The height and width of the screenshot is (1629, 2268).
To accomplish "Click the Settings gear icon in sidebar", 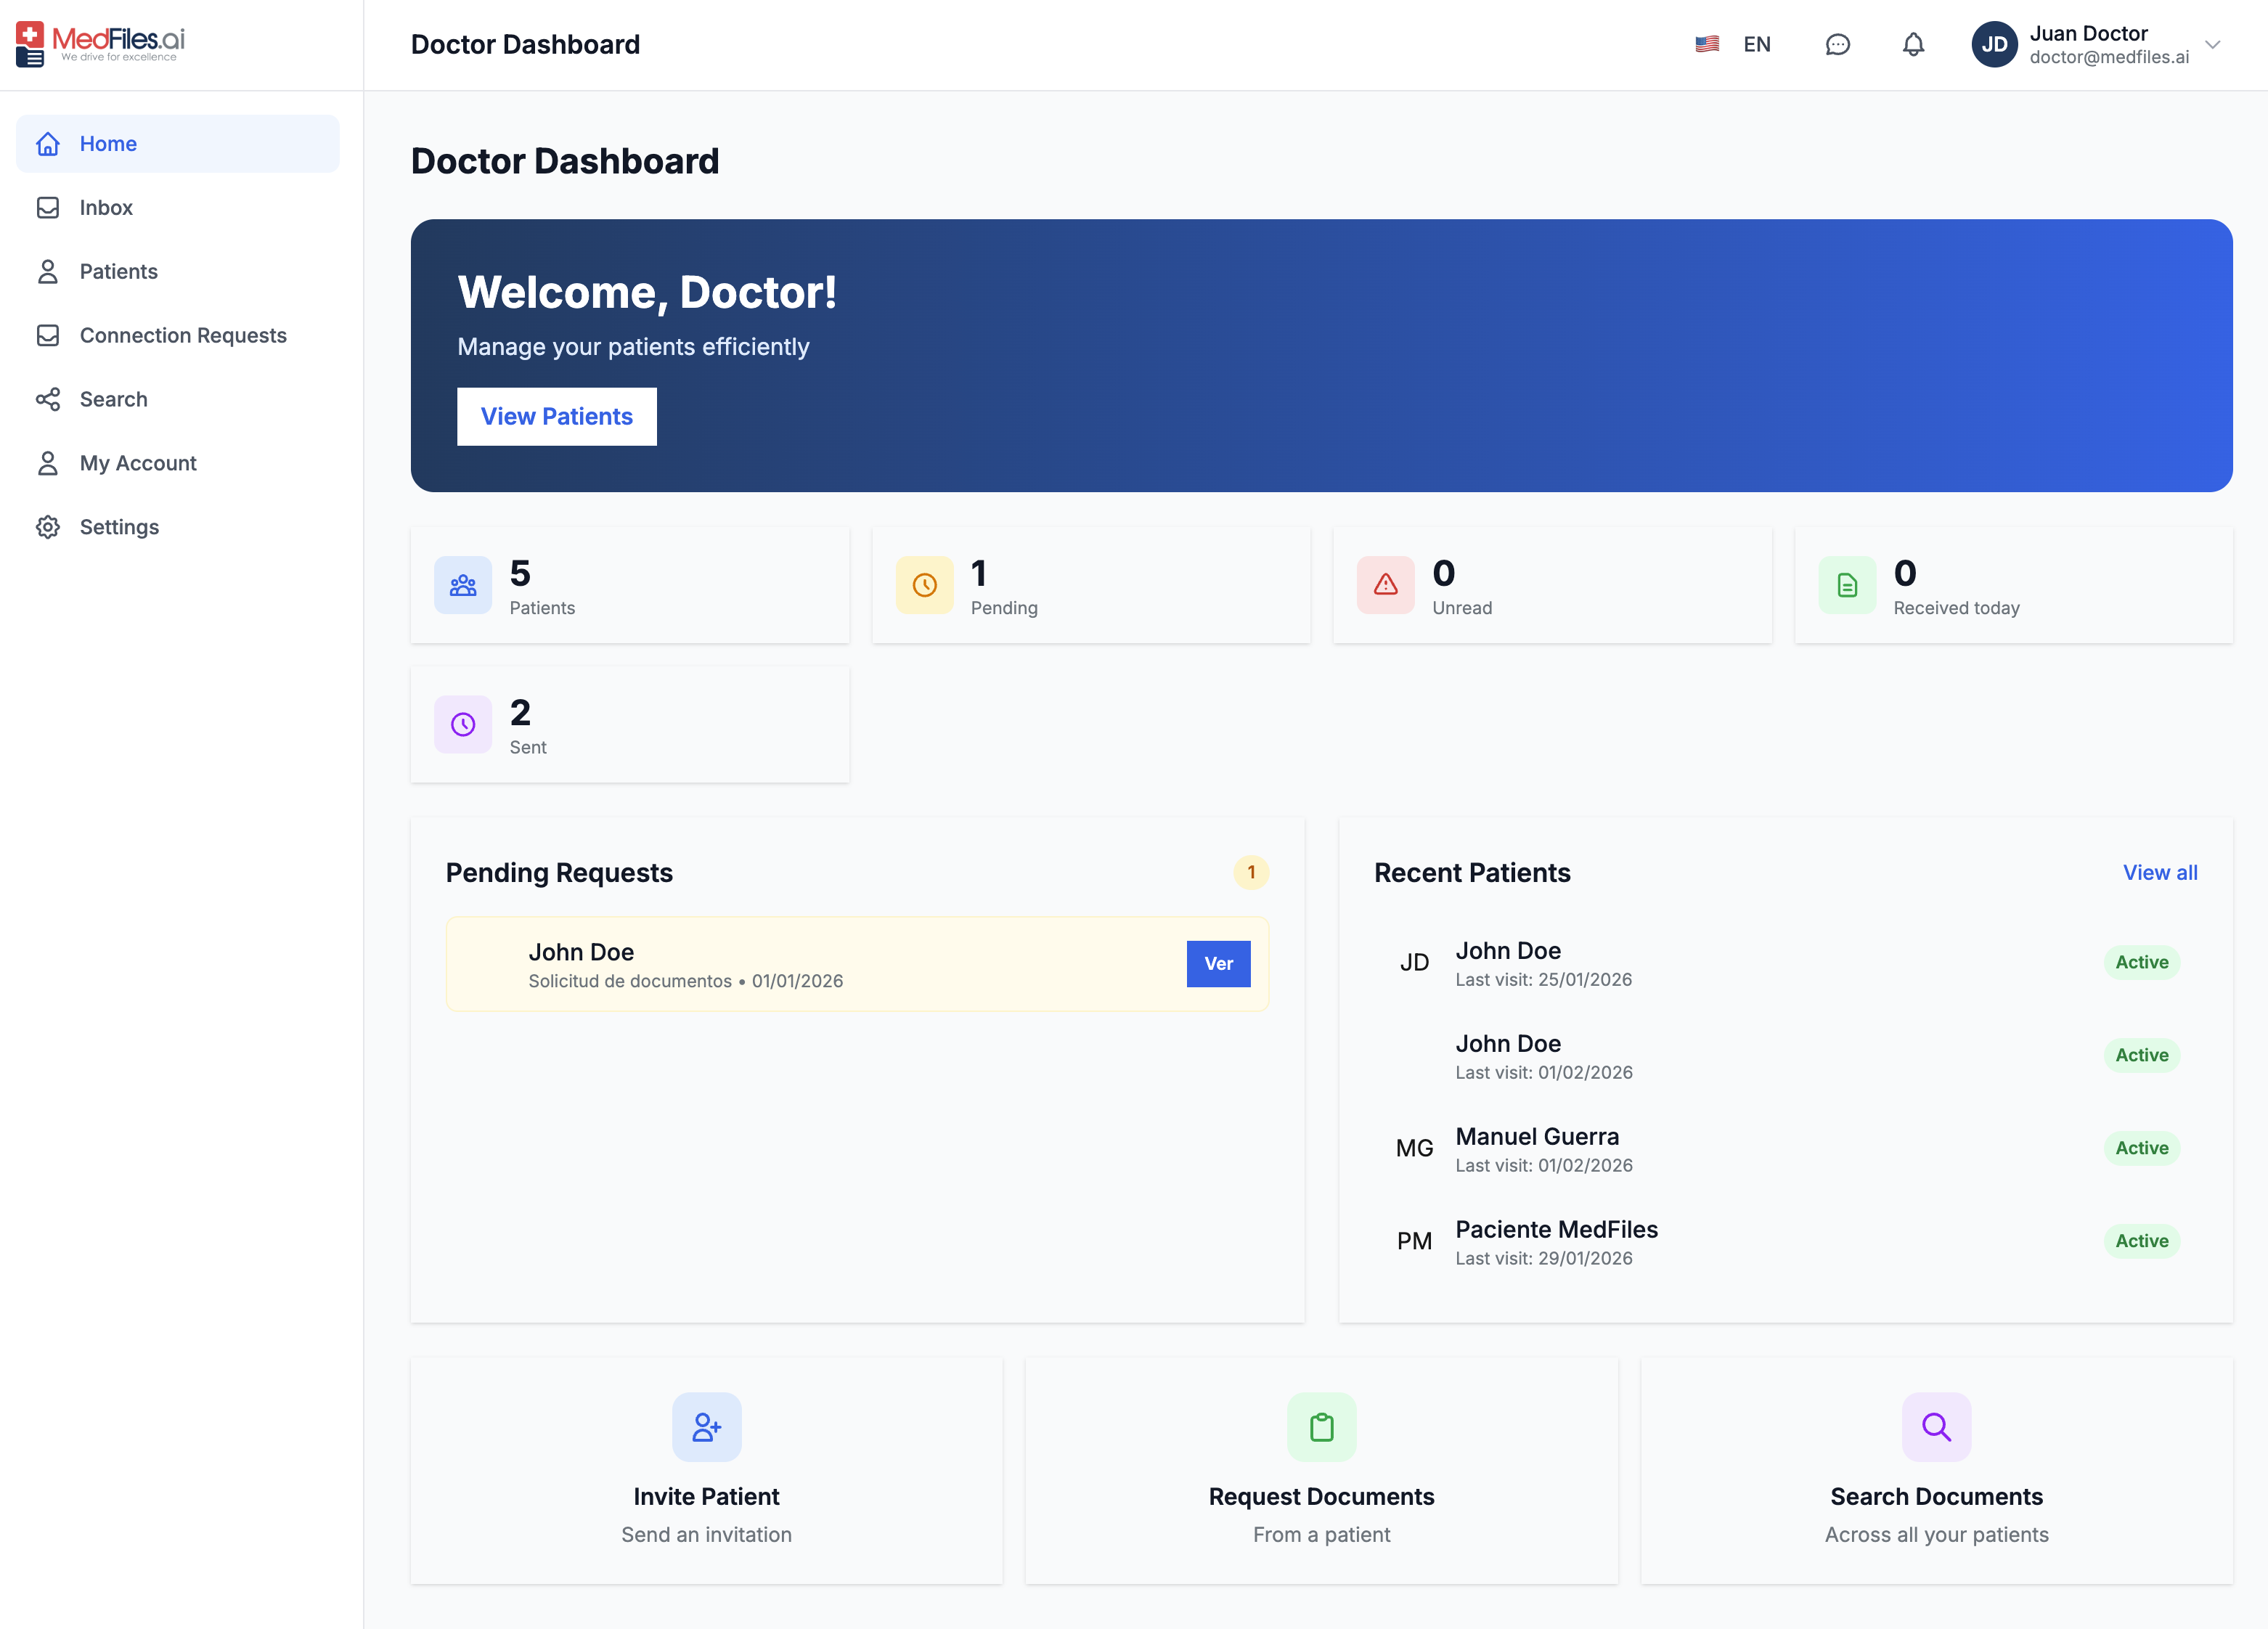I will coord(48,527).
